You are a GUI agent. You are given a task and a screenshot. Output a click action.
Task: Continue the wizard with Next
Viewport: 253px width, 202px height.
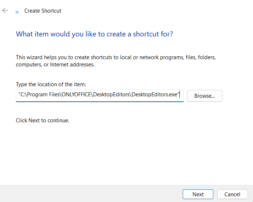(x=198, y=194)
